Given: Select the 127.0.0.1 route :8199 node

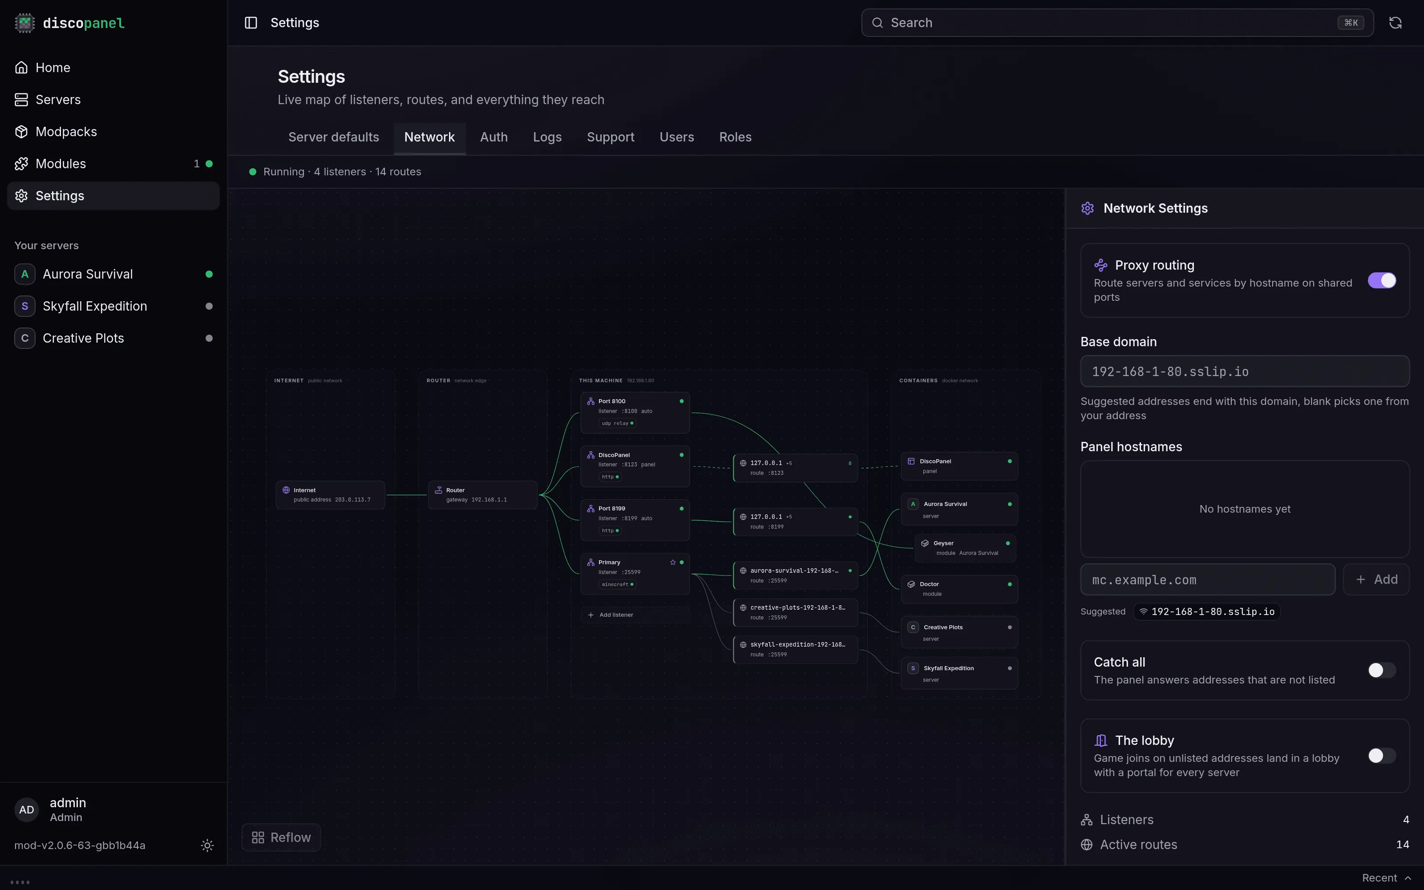Looking at the screenshot, I should pos(795,522).
